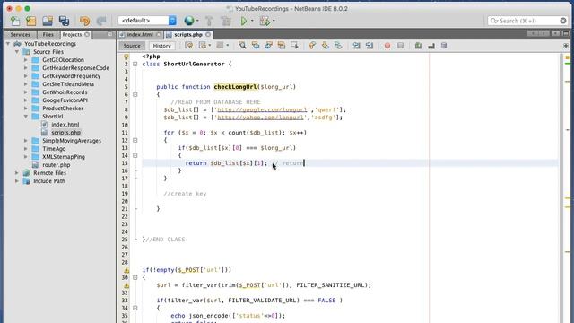The image size is (574, 323).
Task: Open the index.html editor tab
Action: [x=140, y=34]
